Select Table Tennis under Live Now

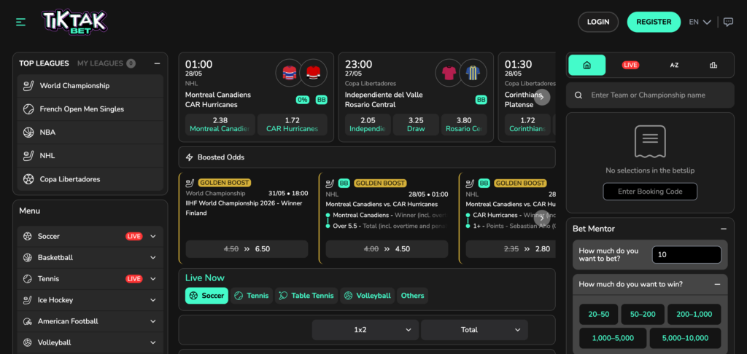(306, 296)
